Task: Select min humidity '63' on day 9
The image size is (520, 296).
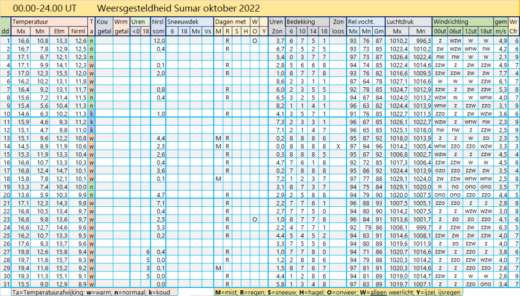Action: tap(366, 105)
